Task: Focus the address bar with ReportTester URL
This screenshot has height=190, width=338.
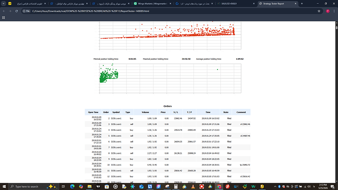Action: click(x=91, y=11)
